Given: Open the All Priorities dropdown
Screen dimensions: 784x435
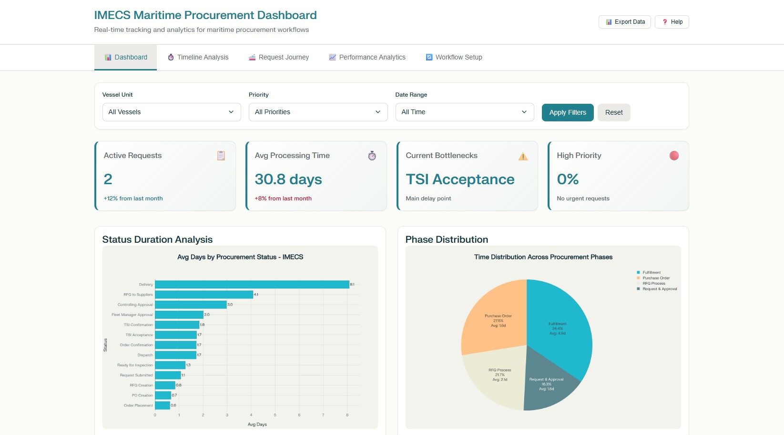Looking at the screenshot, I should coord(318,112).
